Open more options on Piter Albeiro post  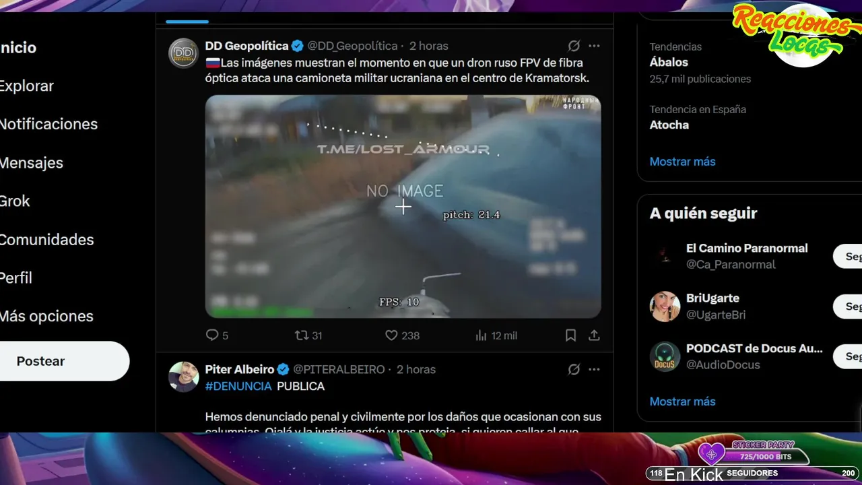[594, 369]
